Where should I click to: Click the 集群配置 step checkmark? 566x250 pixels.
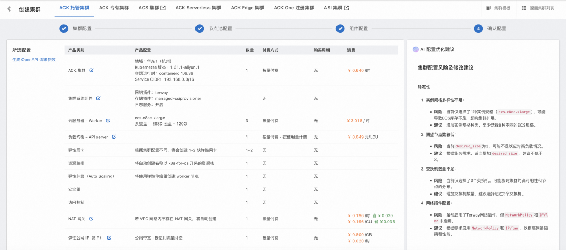(64, 28)
